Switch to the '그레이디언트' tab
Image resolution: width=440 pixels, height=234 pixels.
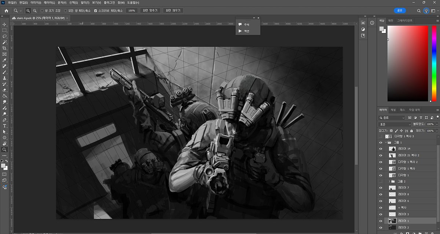click(x=405, y=20)
